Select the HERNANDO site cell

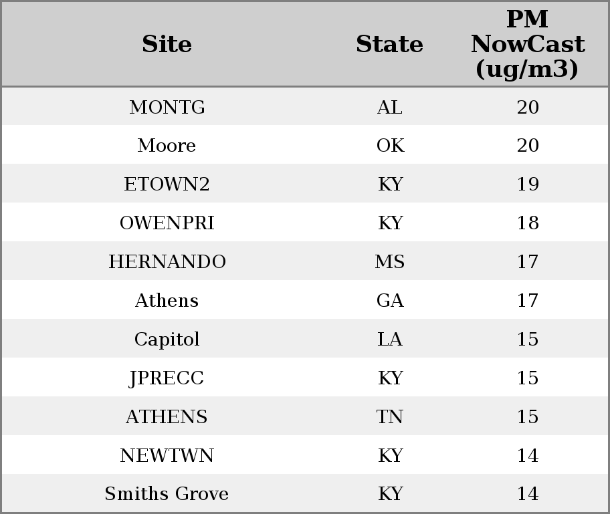167,261
